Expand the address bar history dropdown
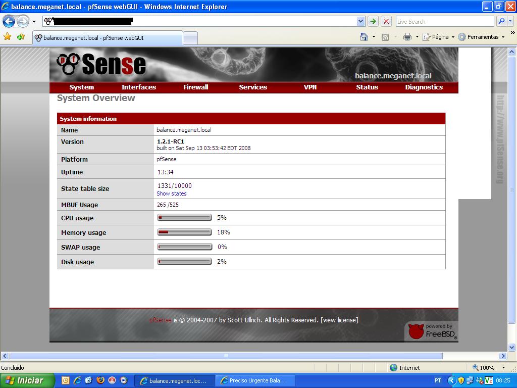The height and width of the screenshot is (388, 517). click(360, 22)
